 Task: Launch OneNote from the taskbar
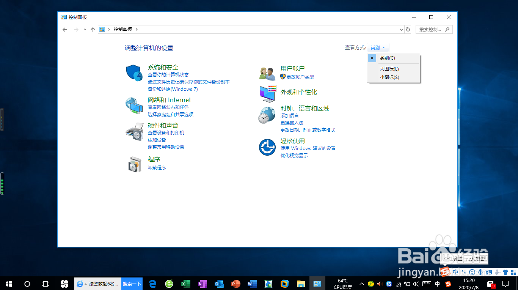tap(202, 284)
